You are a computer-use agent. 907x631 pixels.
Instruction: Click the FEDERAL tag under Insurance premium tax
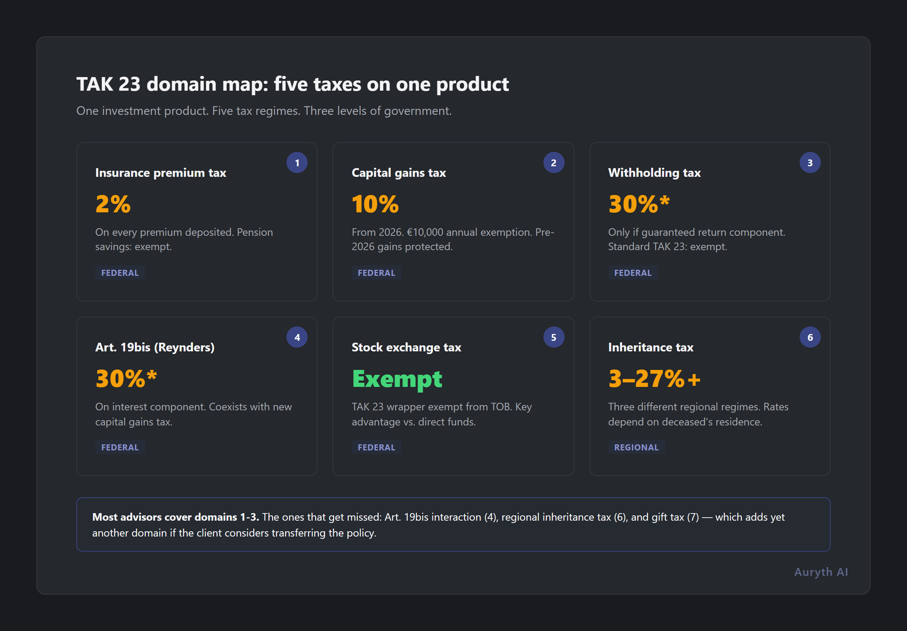click(x=120, y=272)
